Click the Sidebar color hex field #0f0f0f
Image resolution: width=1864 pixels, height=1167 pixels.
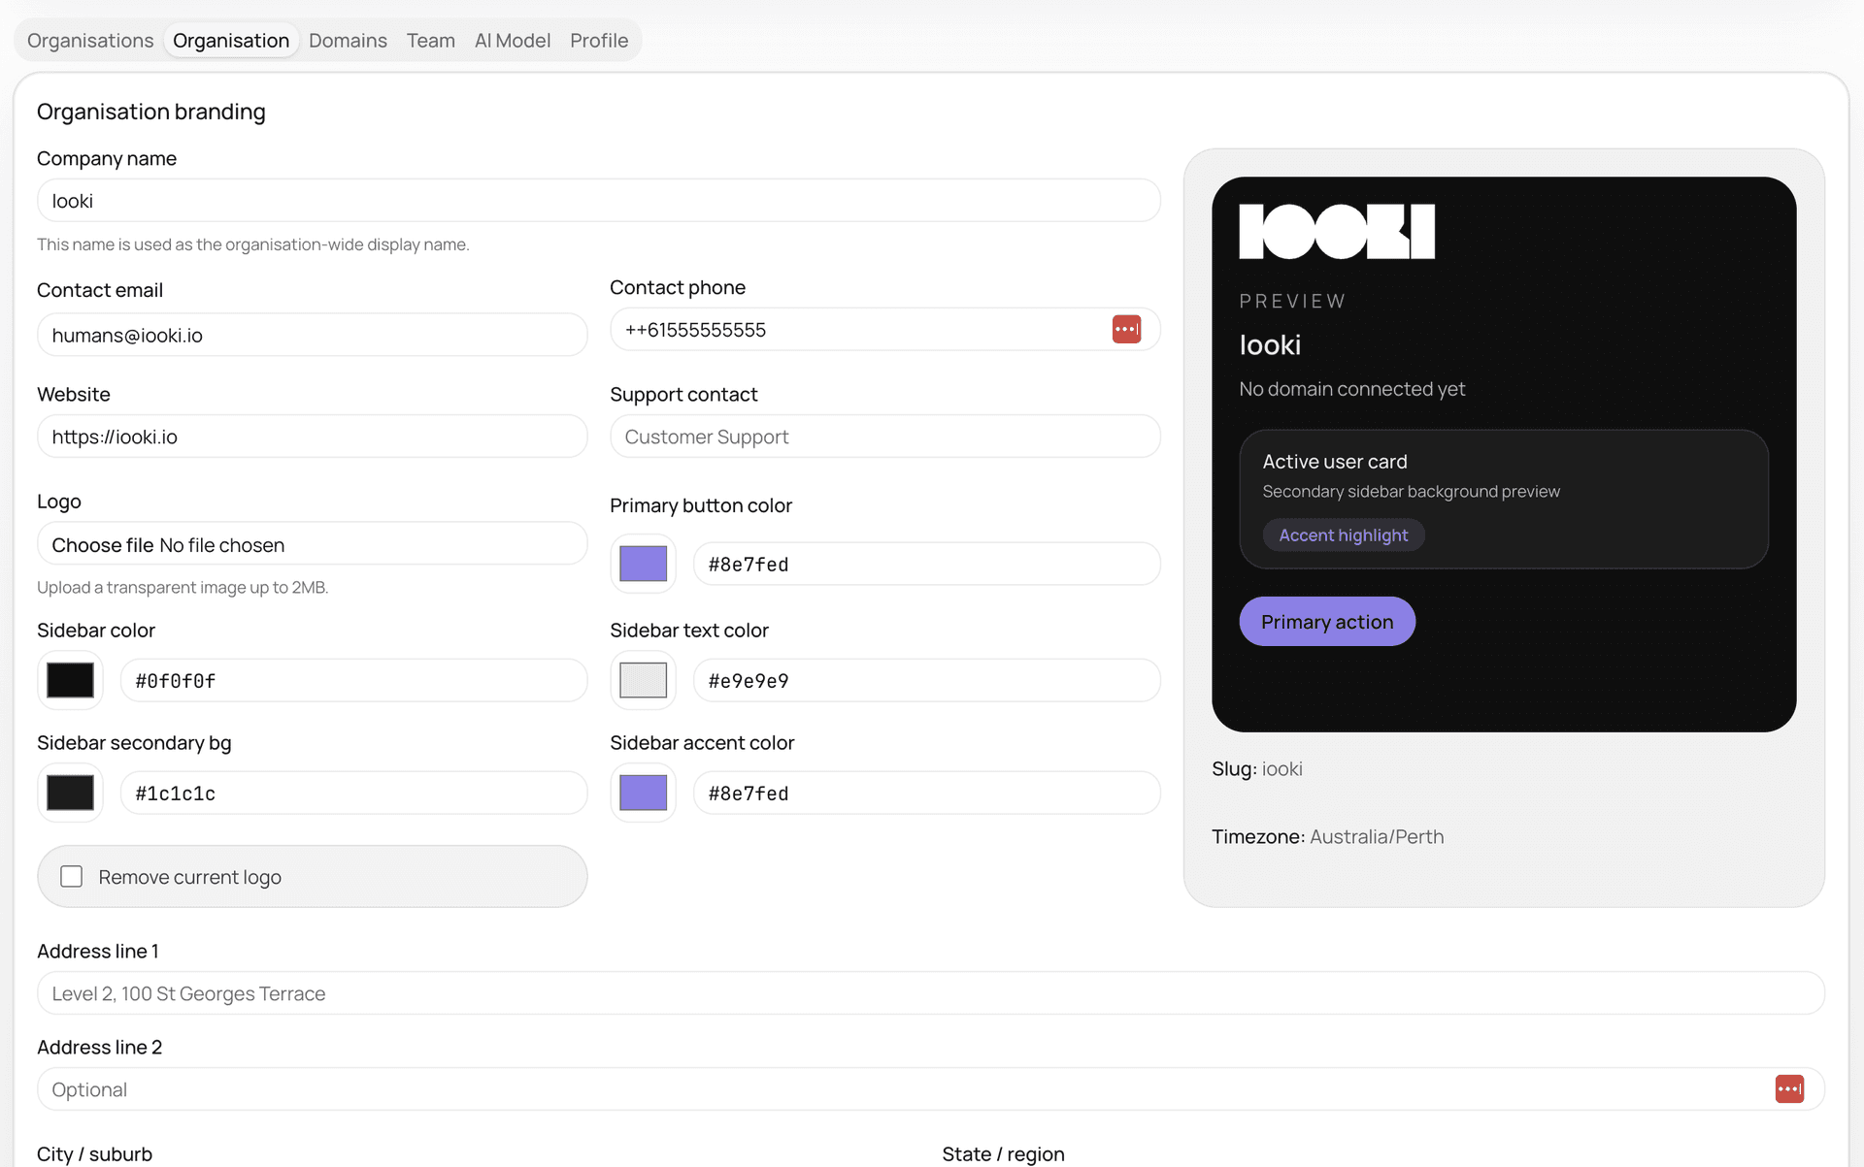[354, 680]
